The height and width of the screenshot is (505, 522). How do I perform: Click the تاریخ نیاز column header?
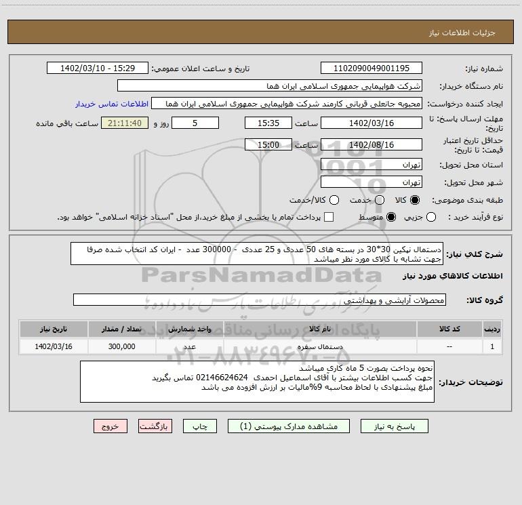[54, 329]
